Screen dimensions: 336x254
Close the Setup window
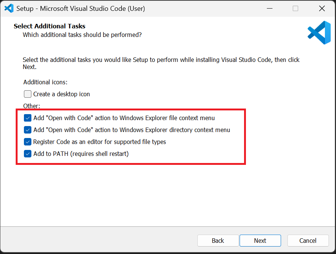pos(322,9)
